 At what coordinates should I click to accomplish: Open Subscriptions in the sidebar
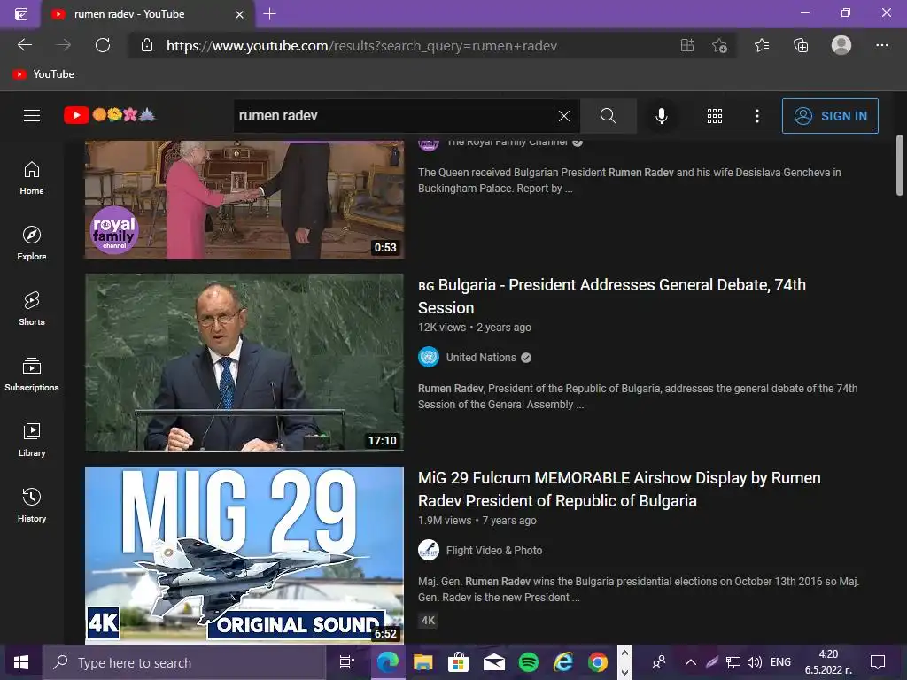[32, 375]
